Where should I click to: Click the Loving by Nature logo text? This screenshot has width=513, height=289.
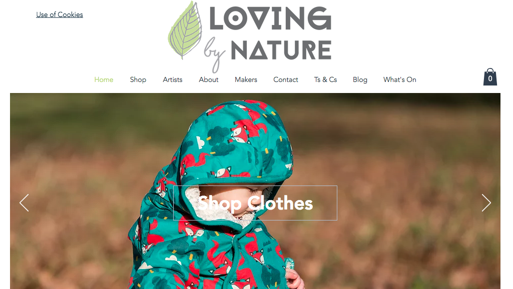click(268, 37)
